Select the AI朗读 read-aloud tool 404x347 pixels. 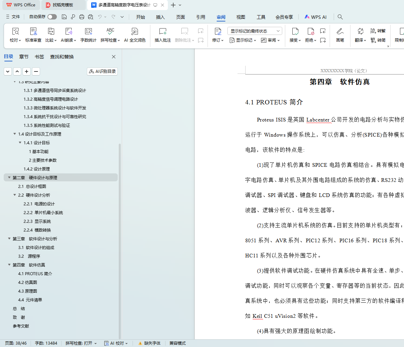click(x=69, y=32)
